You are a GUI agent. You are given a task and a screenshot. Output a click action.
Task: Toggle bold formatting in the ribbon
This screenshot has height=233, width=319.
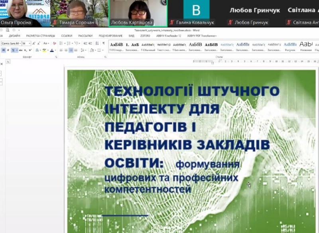(x=3, y=50)
